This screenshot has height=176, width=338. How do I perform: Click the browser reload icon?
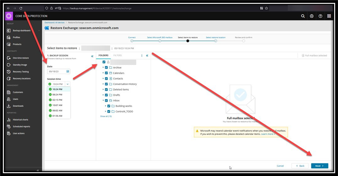21,8
